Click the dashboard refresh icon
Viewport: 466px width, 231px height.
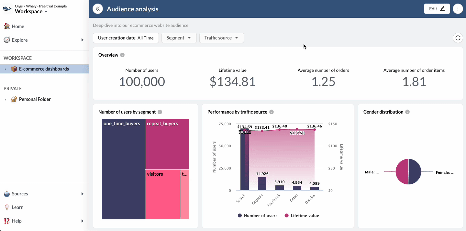click(x=458, y=38)
